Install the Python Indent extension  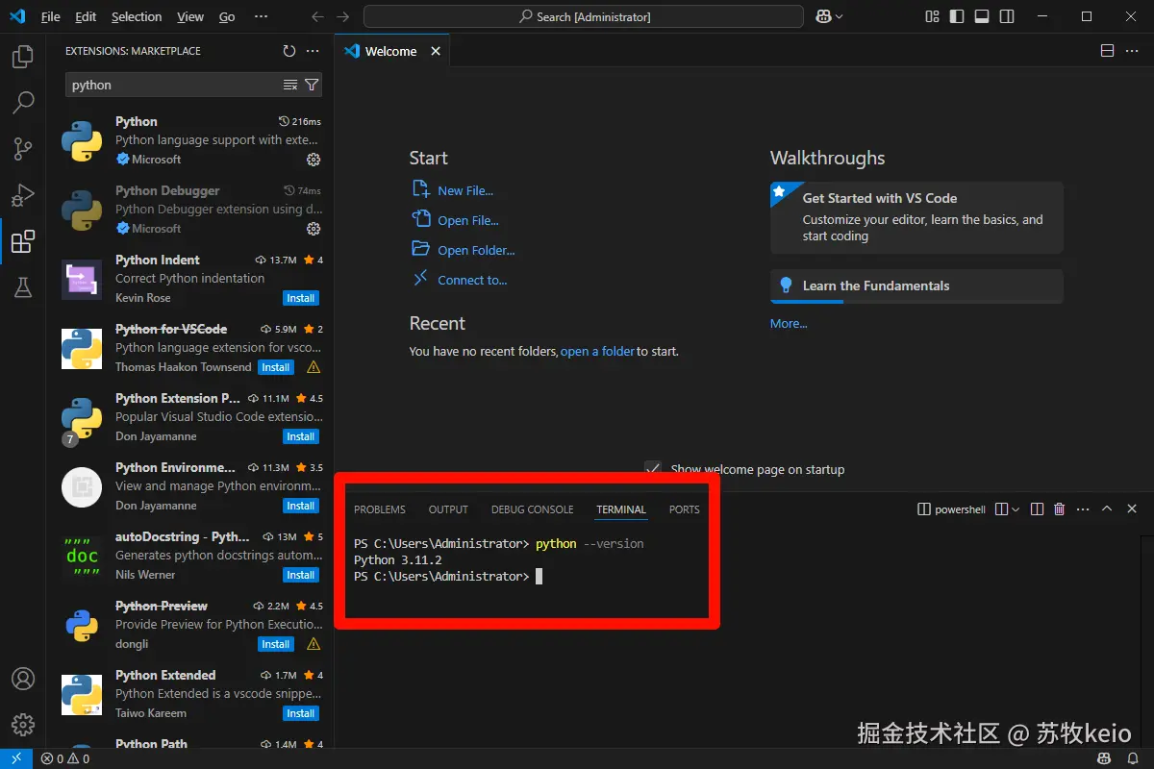(300, 298)
